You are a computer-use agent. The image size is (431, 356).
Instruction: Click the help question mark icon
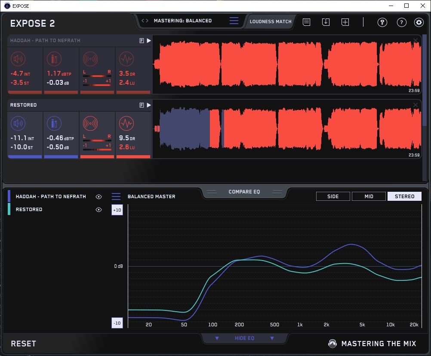coord(401,22)
